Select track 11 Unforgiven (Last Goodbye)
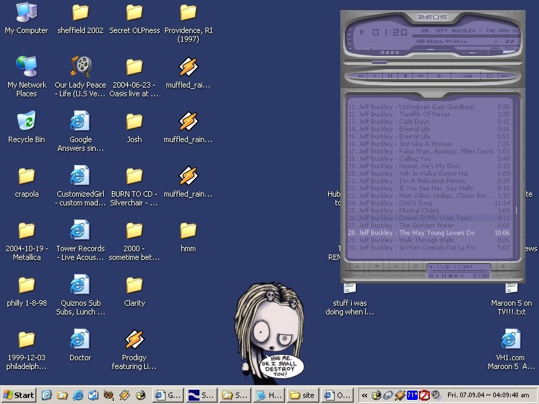 point(429,107)
